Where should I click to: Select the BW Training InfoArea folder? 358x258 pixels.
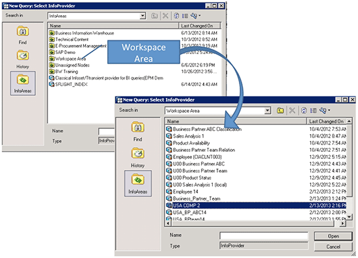(x=66, y=72)
